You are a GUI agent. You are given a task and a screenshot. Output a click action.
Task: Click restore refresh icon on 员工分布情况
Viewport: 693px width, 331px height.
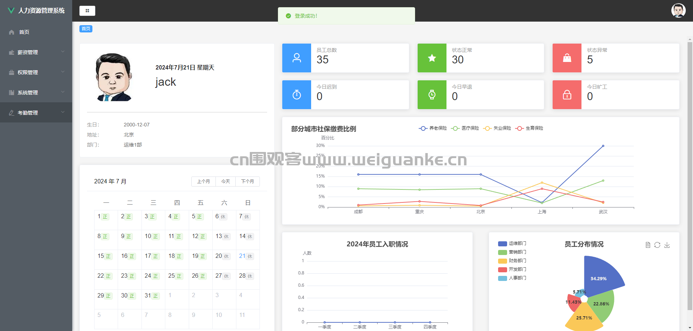click(x=657, y=245)
